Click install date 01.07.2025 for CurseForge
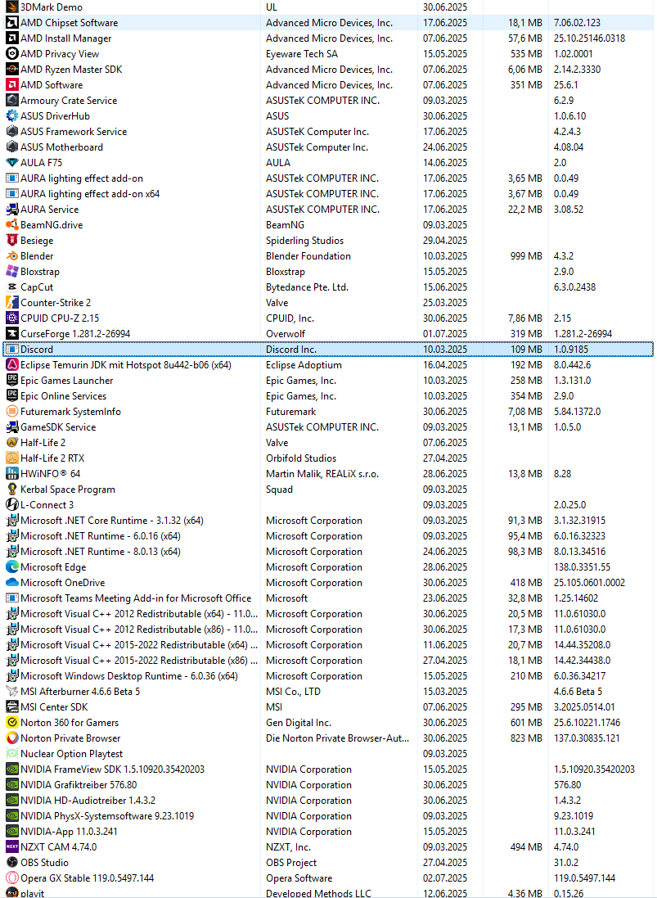This screenshot has height=898, width=657. coord(444,334)
